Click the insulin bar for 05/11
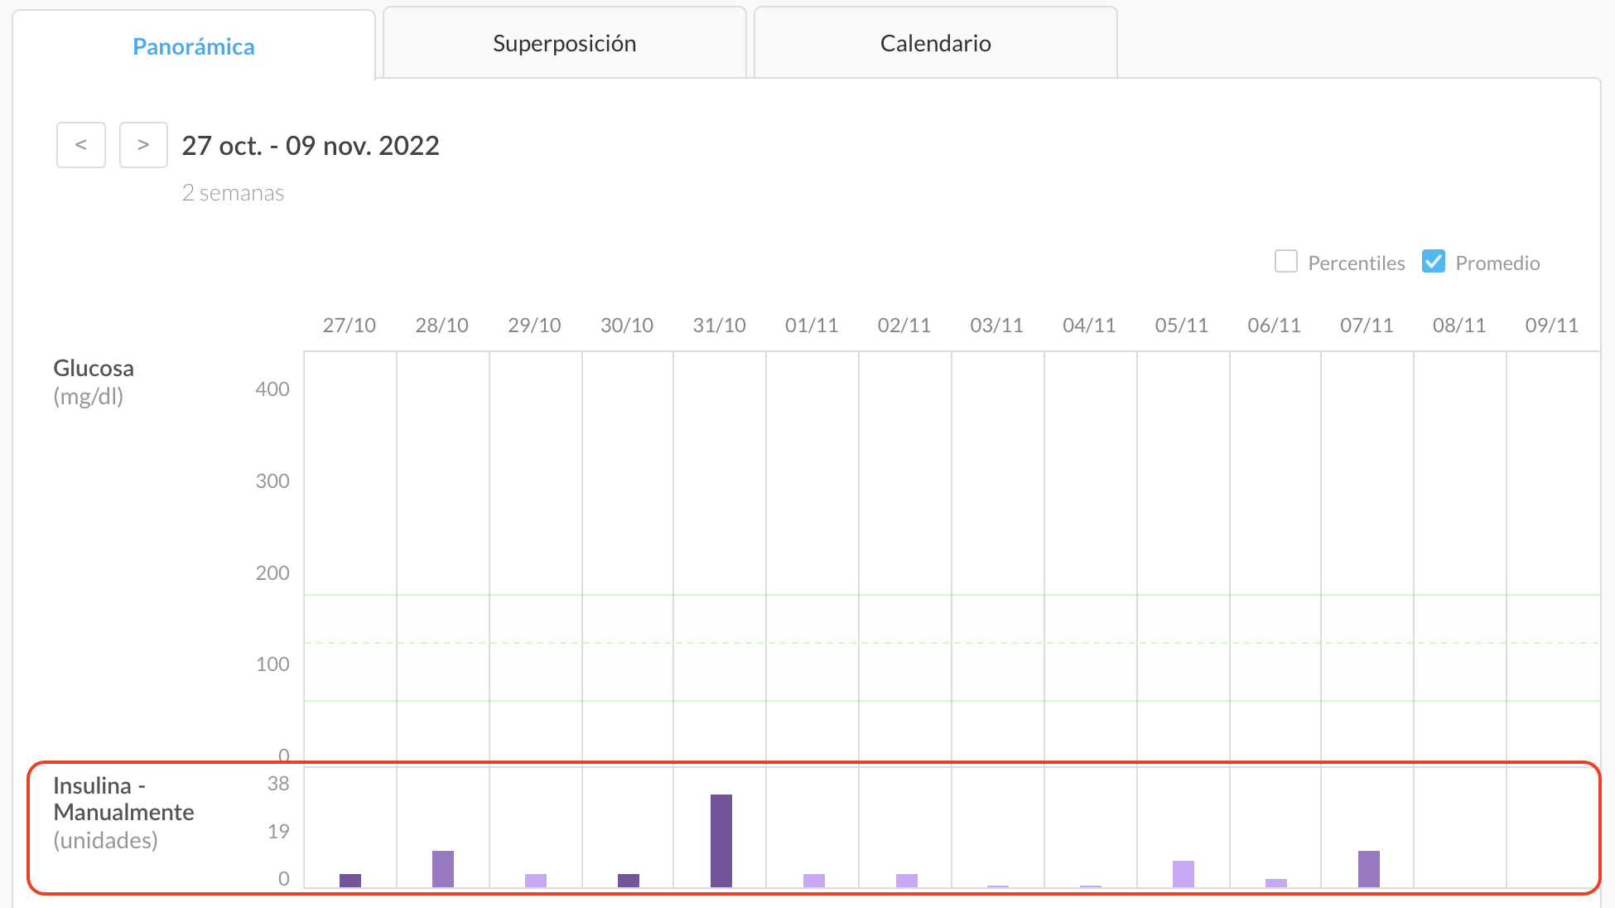 click(x=1184, y=874)
